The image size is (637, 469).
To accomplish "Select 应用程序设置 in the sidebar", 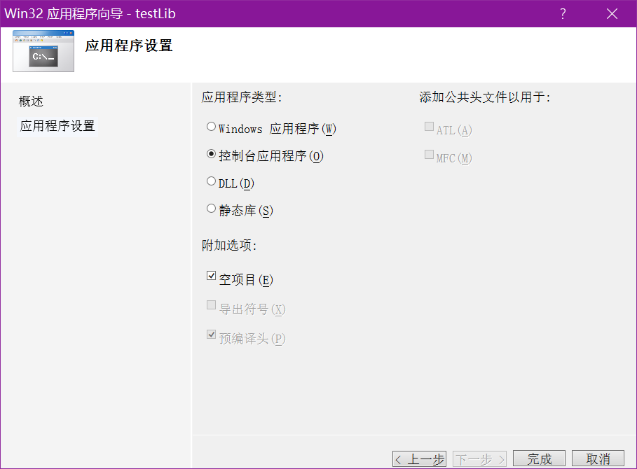I will 57,126.
